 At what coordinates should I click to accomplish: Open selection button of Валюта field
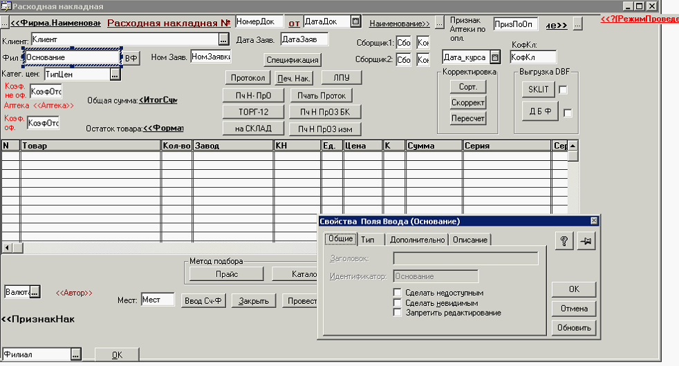pos(35,292)
